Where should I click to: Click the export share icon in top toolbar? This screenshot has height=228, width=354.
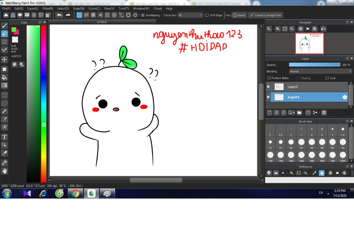13,15
